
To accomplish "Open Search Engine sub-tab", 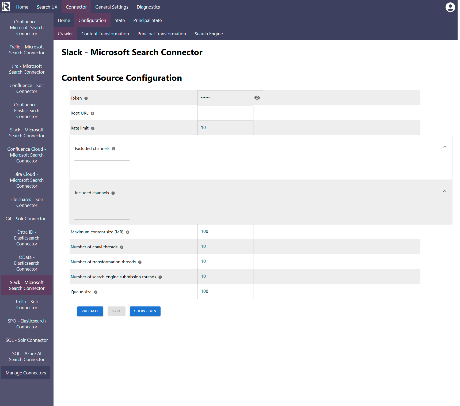I will [x=209, y=34].
